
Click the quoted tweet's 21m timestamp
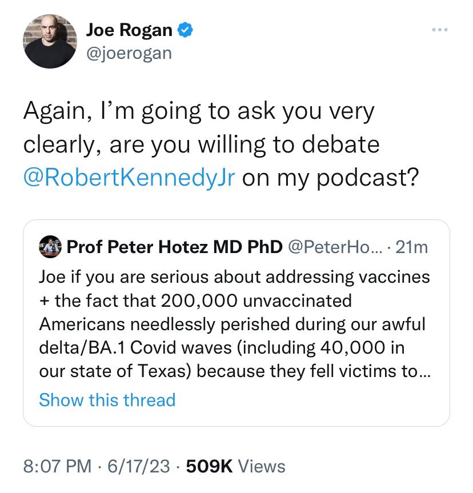tap(411, 247)
